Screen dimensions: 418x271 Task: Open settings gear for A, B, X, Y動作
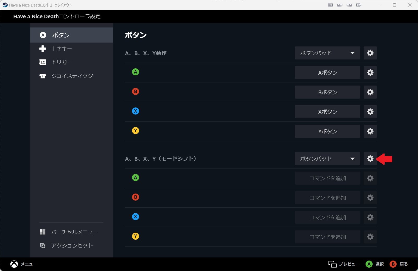(370, 53)
